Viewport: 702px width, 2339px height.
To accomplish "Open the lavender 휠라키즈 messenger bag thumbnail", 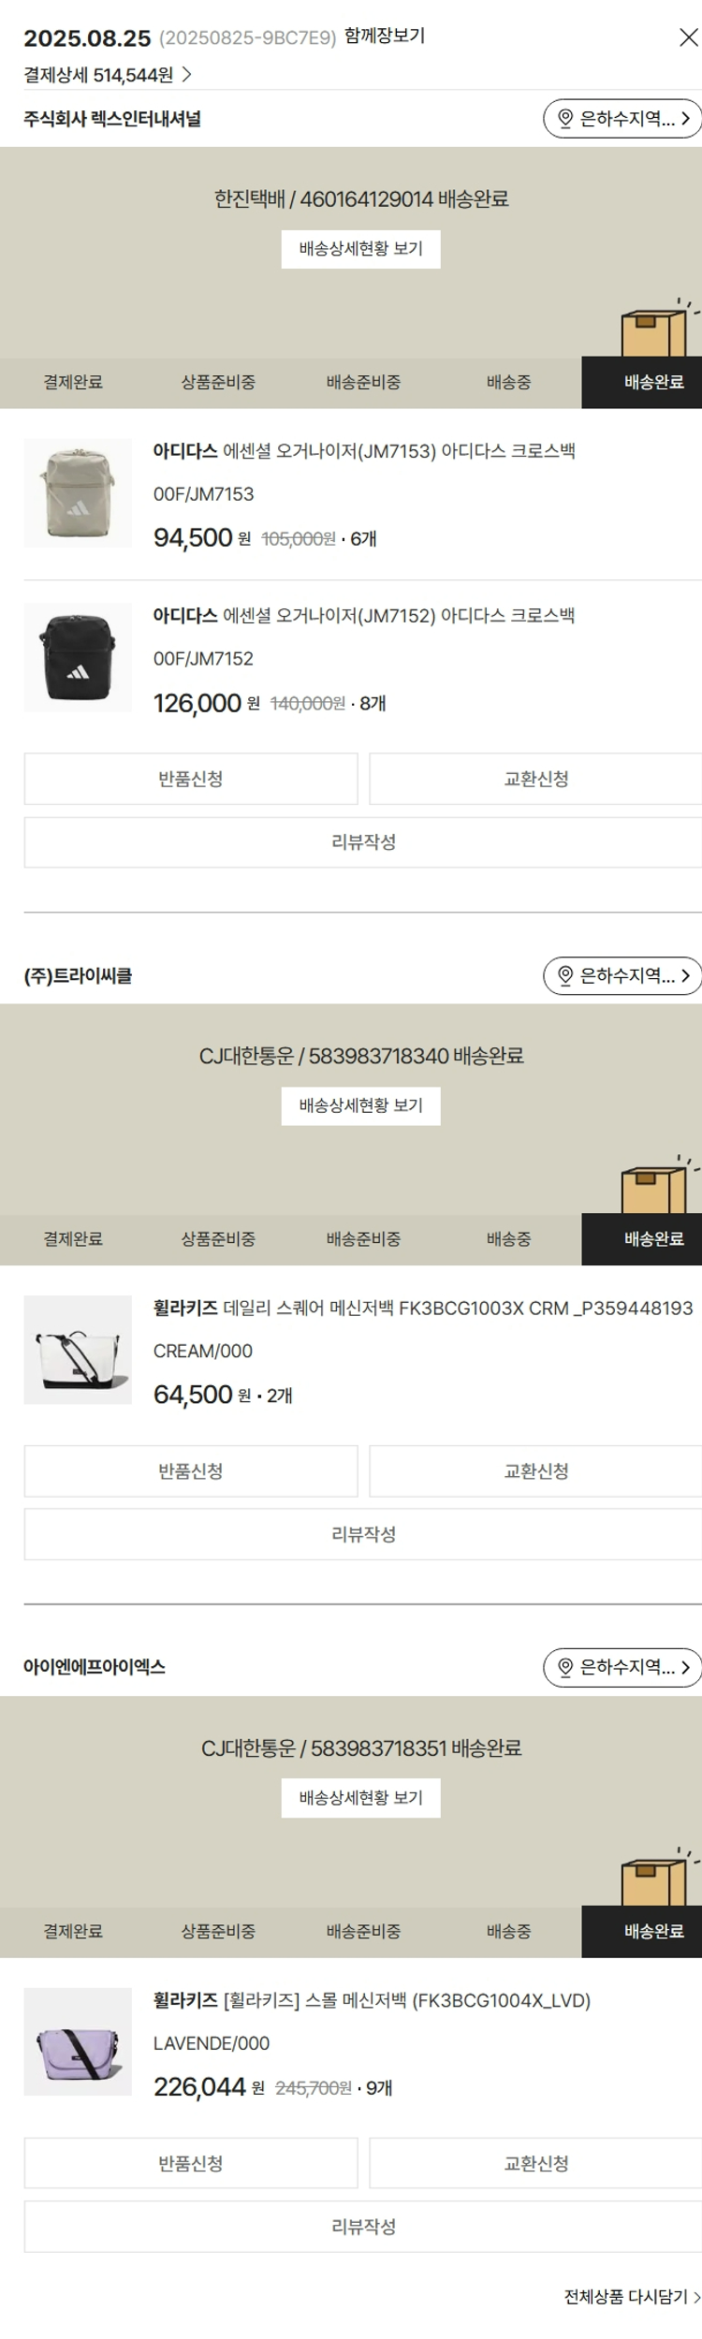I will pos(78,2041).
